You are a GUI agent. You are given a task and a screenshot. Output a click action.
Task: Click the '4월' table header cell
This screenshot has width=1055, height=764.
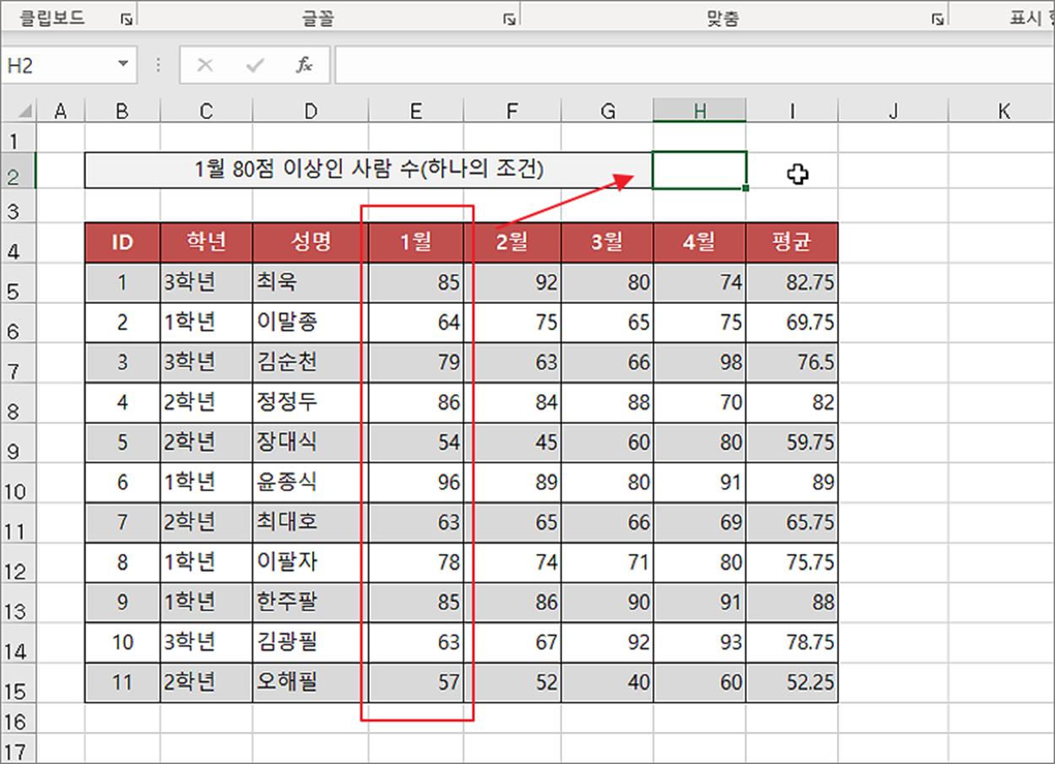(700, 243)
